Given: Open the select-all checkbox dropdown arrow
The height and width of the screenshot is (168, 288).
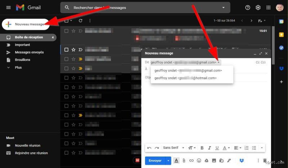Looking at the screenshot, I should [71, 21].
